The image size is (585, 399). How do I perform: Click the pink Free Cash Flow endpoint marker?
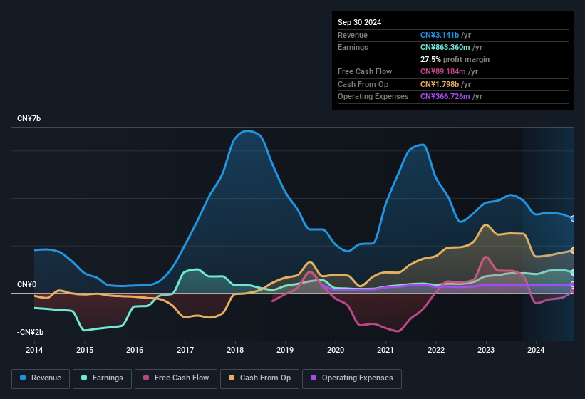(573, 291)
